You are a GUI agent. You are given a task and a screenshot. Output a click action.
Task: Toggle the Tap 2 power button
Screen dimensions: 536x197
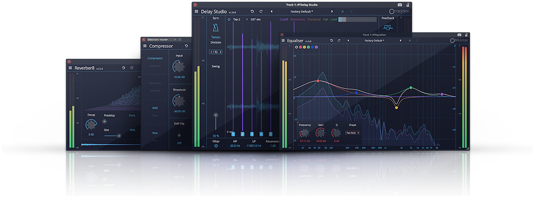coord(229,20)
